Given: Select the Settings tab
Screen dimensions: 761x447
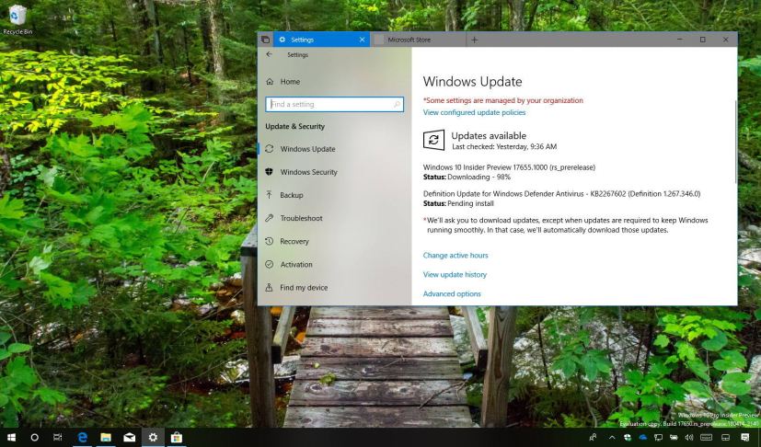Looking at the screenshot, I should coord(321,40).
